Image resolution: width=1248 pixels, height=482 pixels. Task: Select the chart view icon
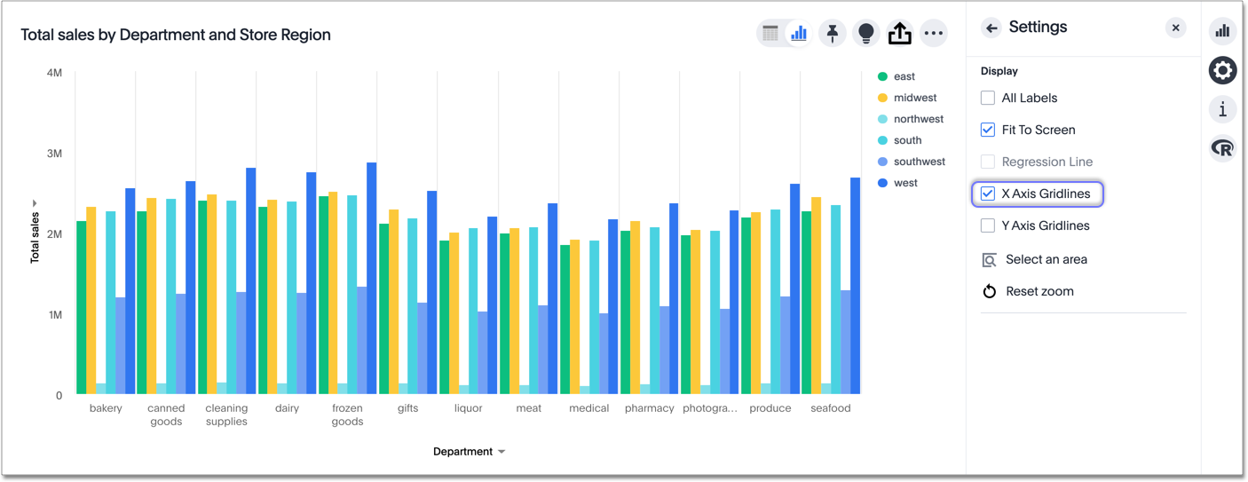click(x=799, y=34)
